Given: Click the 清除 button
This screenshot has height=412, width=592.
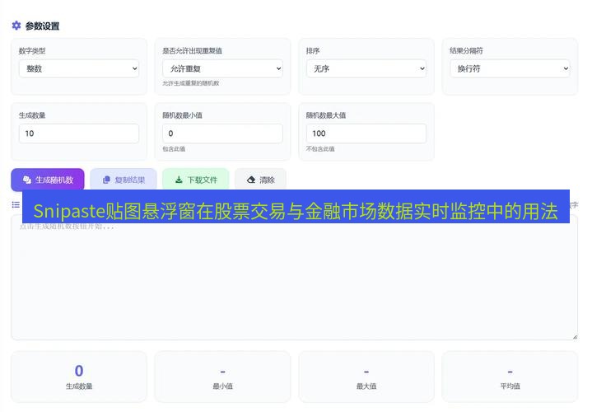Looking at the screenshot, I should click(x=260, y=180).
